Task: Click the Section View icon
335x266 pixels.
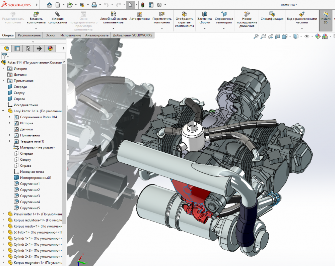Action: click(x=277, y=36)
